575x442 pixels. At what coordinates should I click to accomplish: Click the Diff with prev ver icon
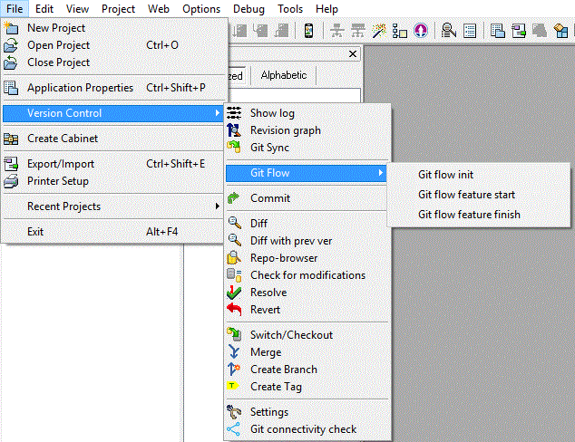(x=234, y=240)
